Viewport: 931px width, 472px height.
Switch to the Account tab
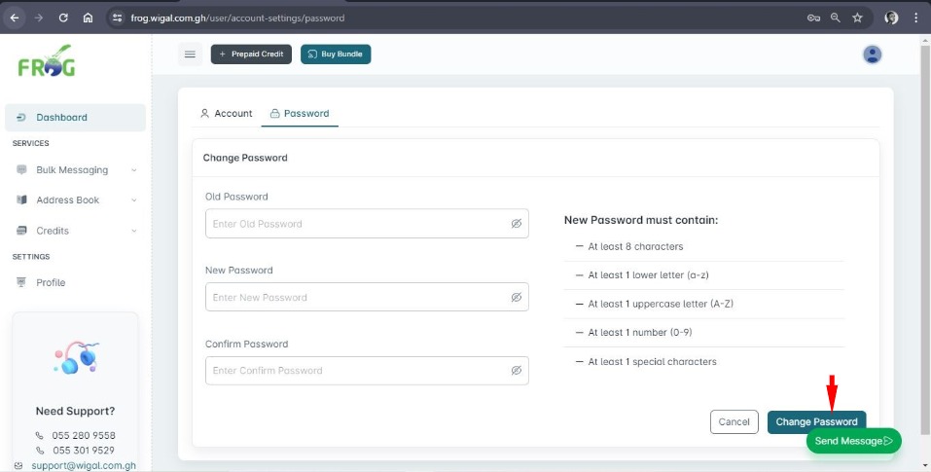226,114
